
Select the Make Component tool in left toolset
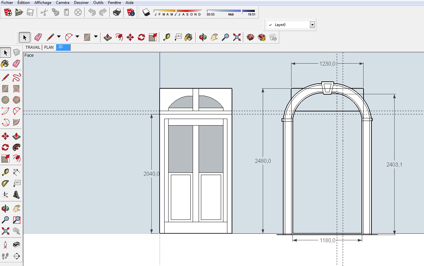tap(17, 52)
